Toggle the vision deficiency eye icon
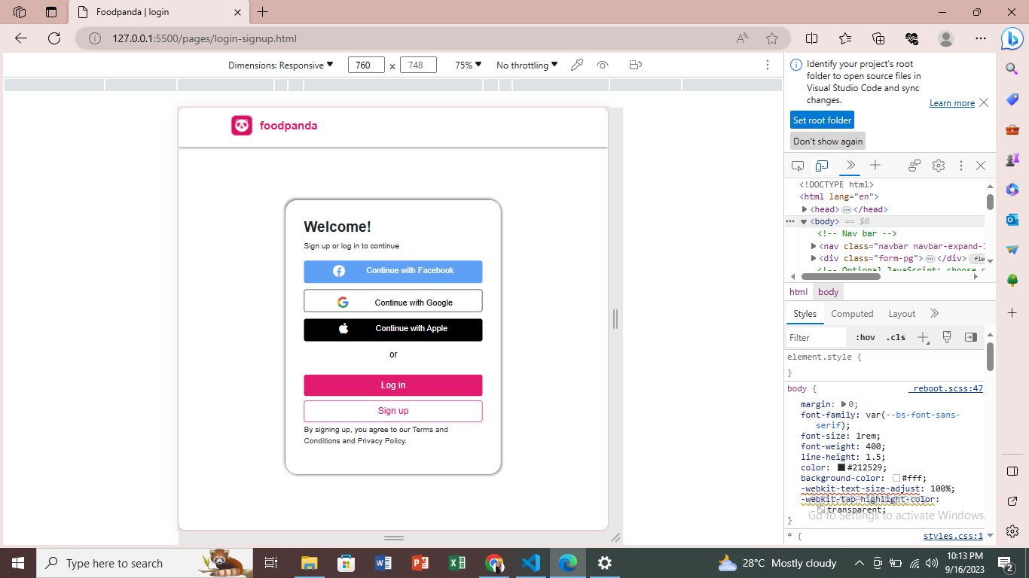The height and width of the screenshot is (578, 1029). [x=602, y=65]
